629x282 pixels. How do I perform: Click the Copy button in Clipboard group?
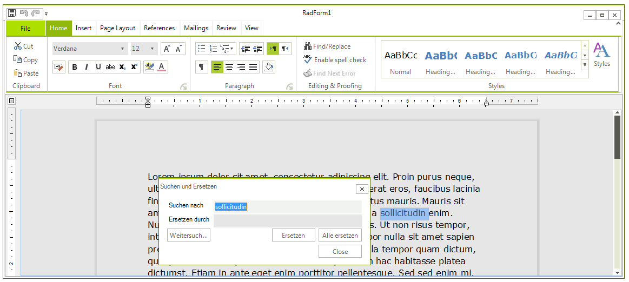coord(25,59)
